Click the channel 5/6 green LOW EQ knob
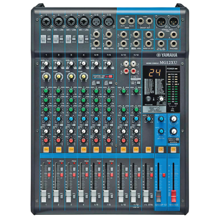 (96, 109)
